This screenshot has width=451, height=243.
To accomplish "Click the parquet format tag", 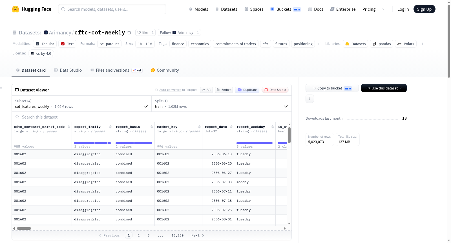I will coord(109,44).
